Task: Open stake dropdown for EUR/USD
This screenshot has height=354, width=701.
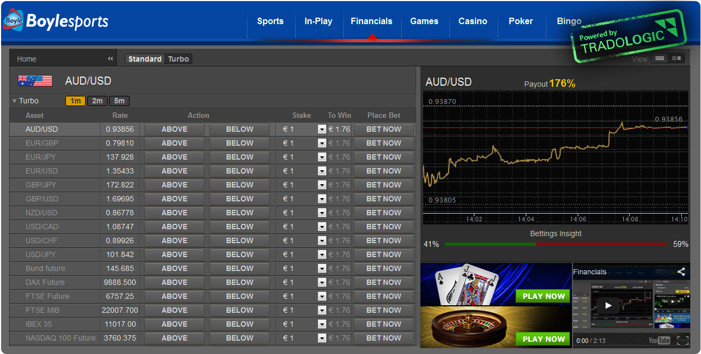Action: coord(322,171)
